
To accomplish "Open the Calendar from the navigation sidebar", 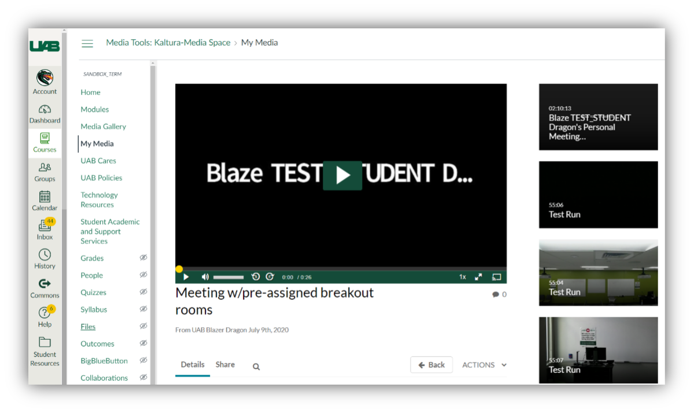I will pos(45,200).
